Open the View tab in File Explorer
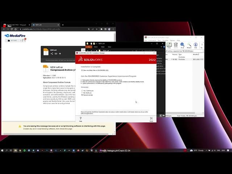 tap(109, 47)
